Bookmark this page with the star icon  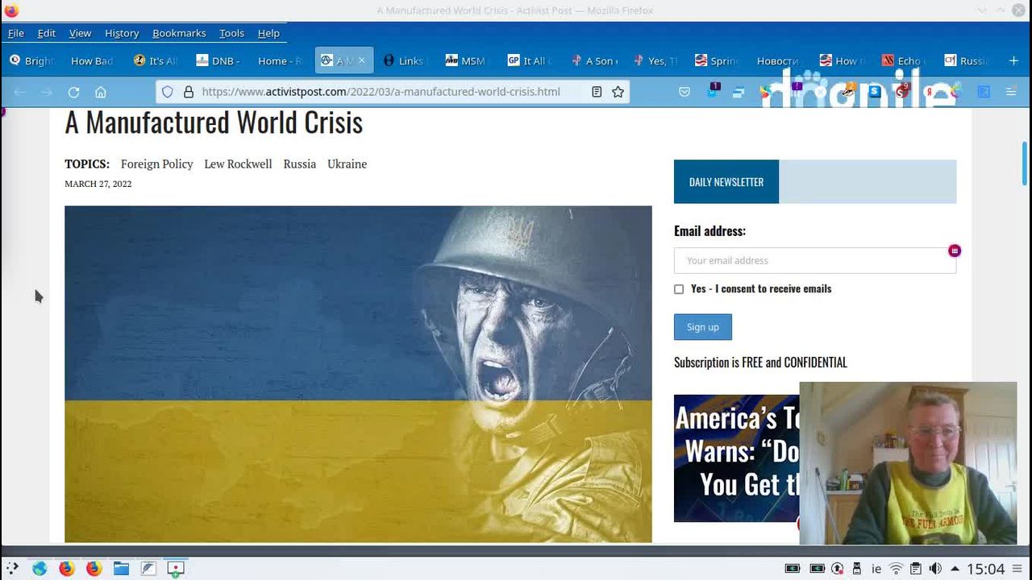(618, 92)
